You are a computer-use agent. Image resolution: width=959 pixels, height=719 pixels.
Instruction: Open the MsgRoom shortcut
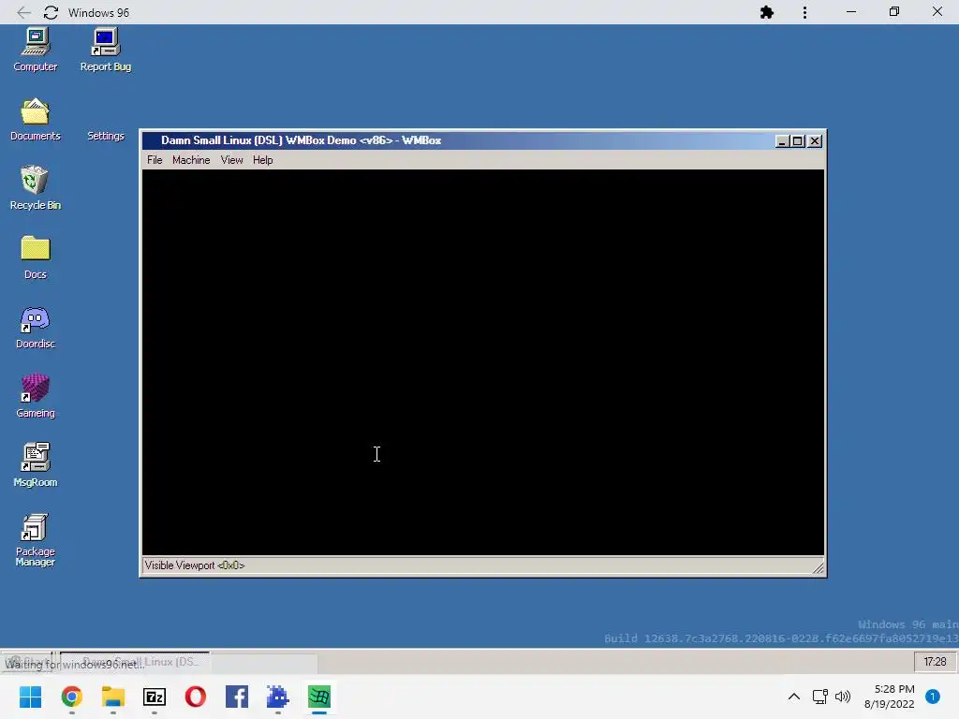pos(36,465)
